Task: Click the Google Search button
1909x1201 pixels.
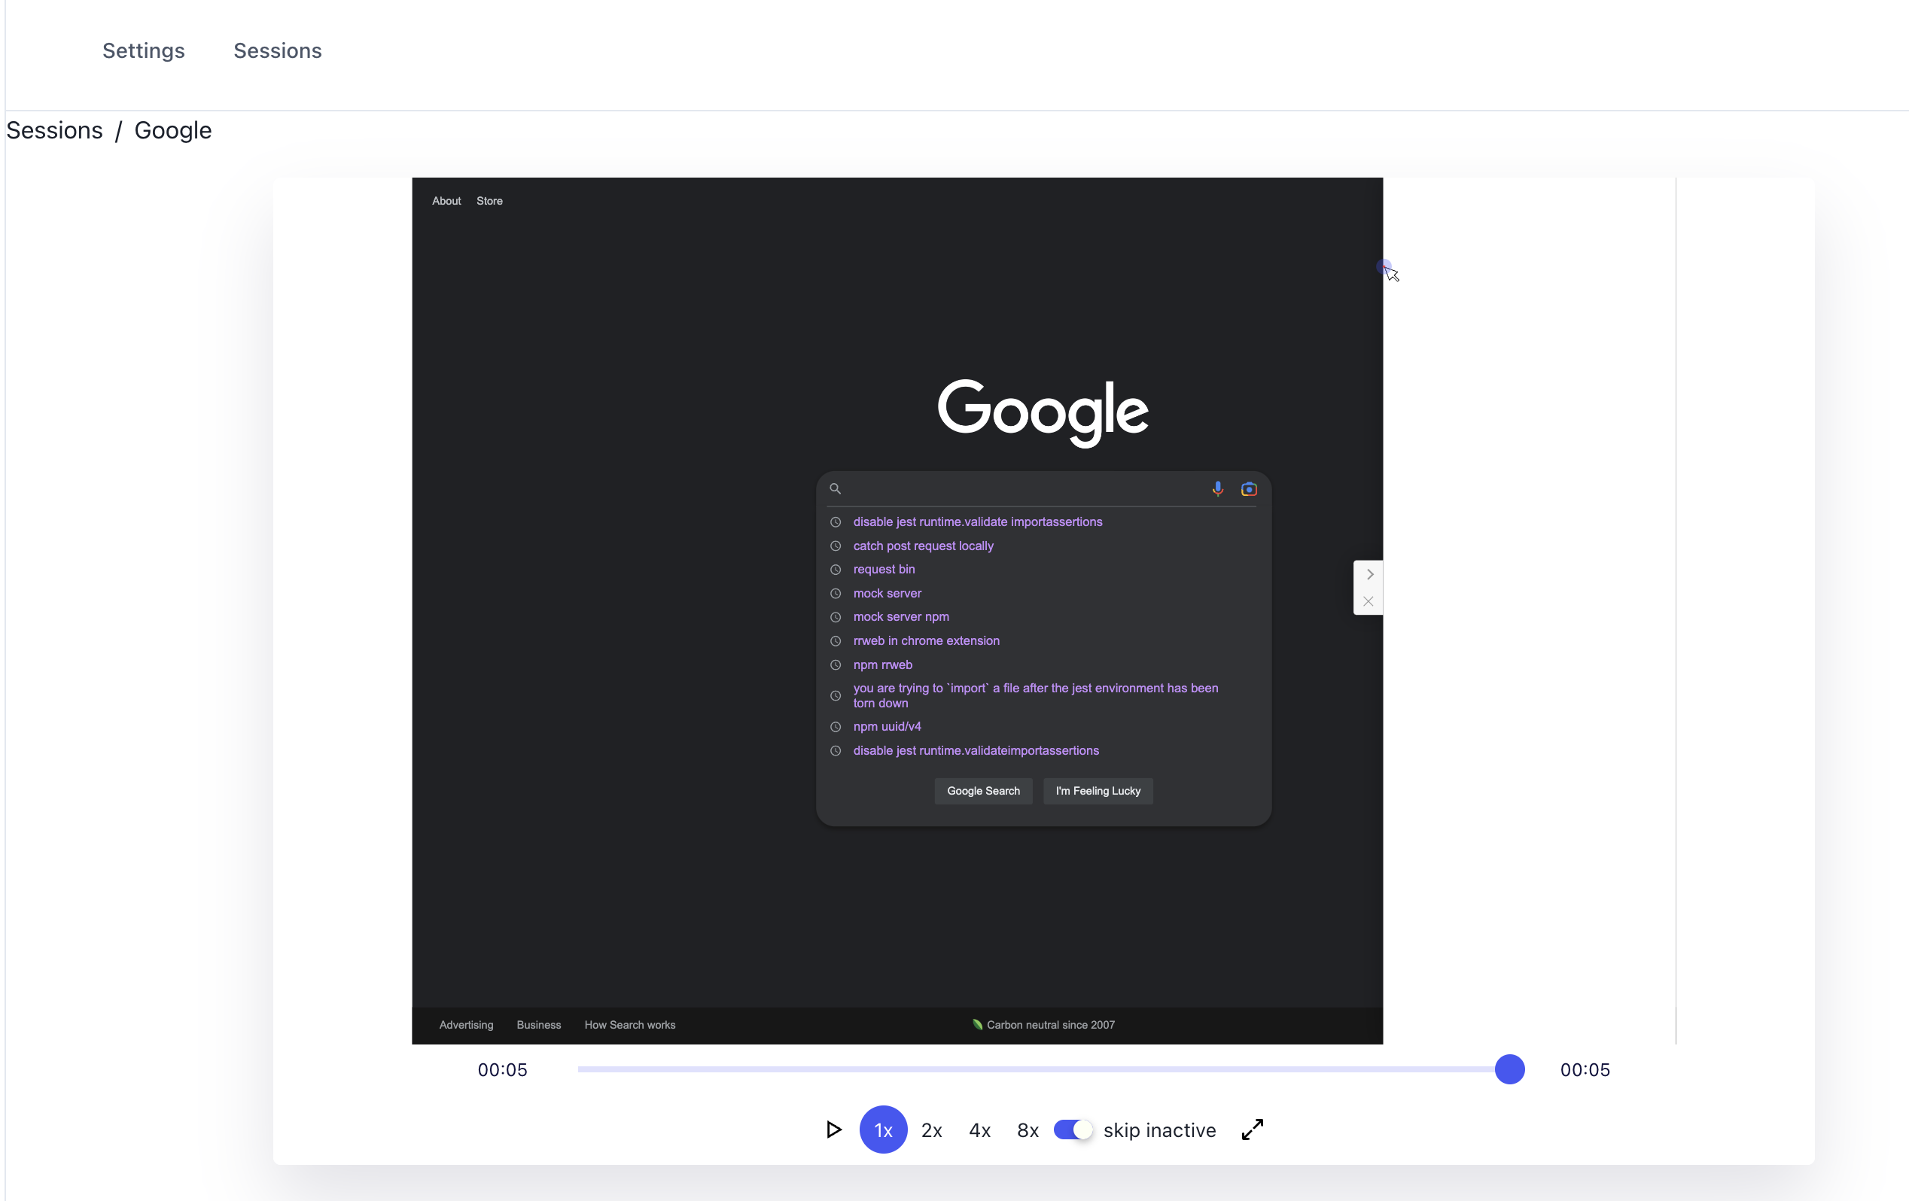Action: (x=983, y=790)
